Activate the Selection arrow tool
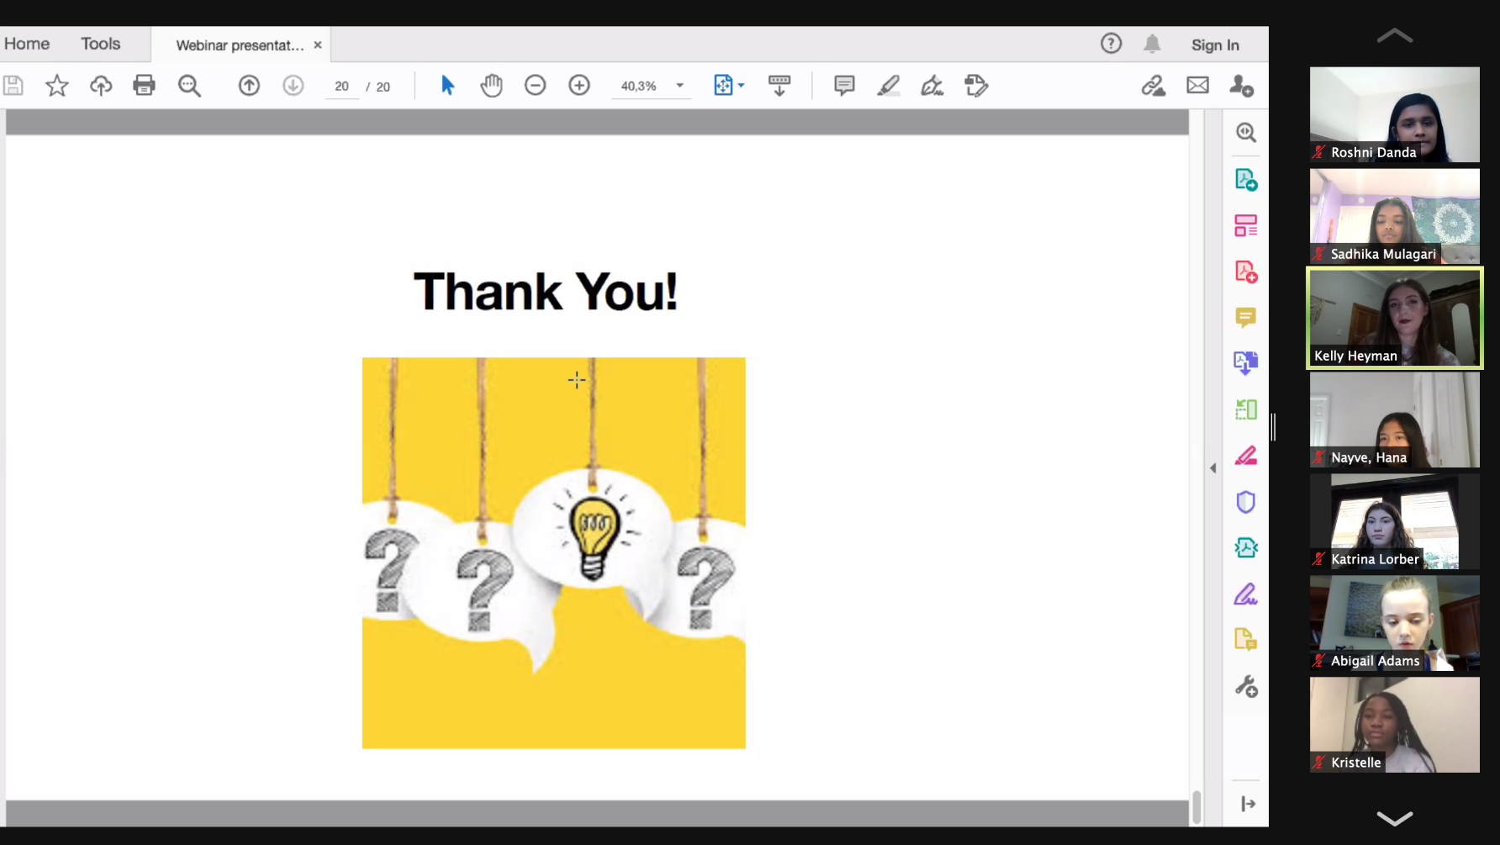Image resolution: width=1500 pixels, height=845 pixels. pyautogui.click(x=447, y=86)
